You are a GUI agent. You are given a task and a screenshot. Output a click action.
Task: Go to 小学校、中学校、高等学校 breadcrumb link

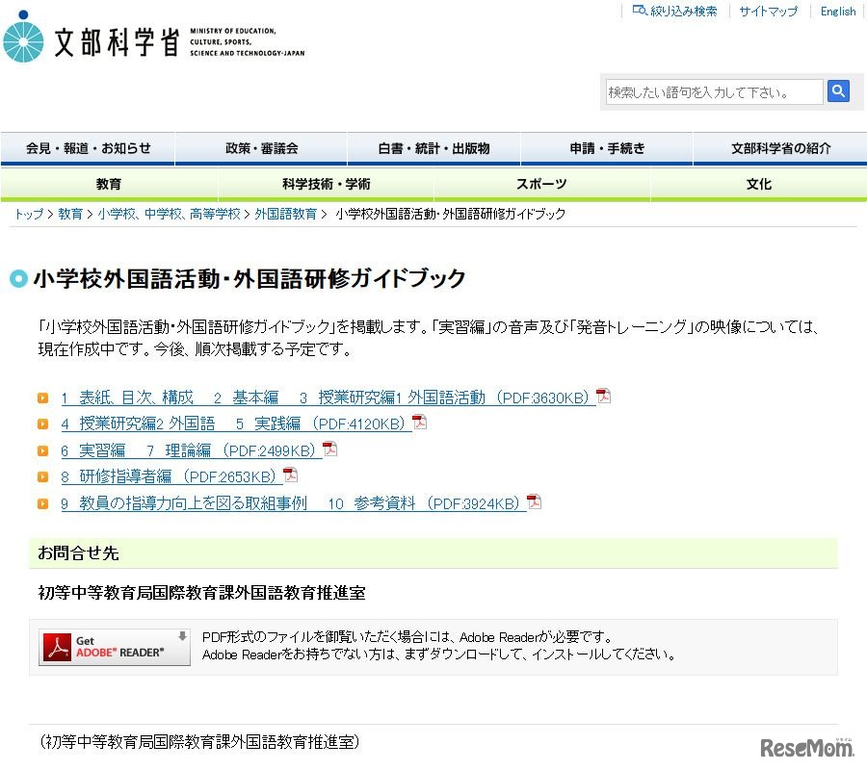click(170, 214)
